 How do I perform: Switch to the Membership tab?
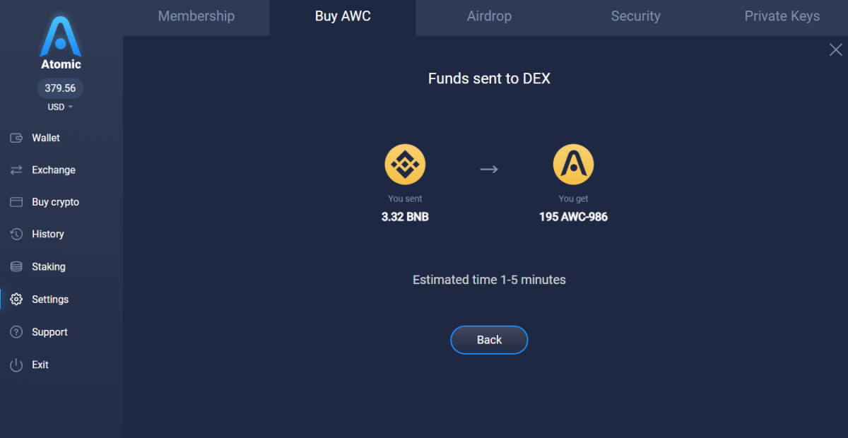click(196, 16)
